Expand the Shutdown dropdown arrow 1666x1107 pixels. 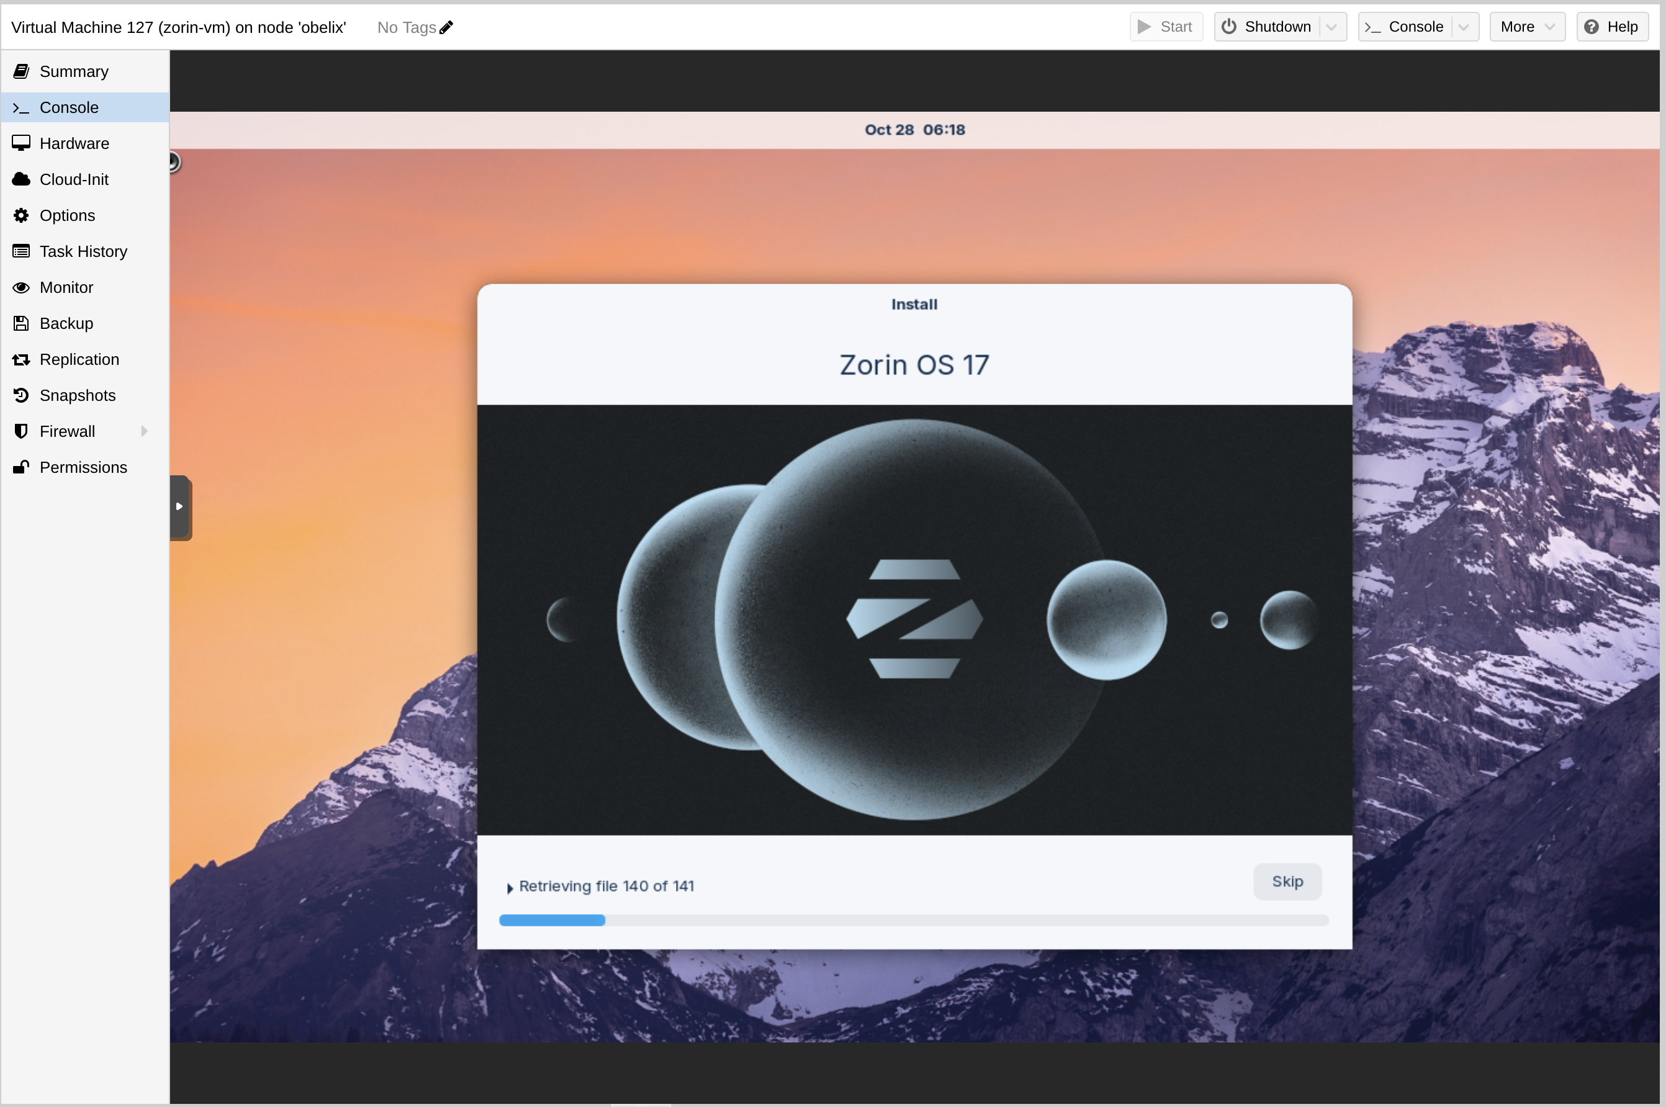1332,26
